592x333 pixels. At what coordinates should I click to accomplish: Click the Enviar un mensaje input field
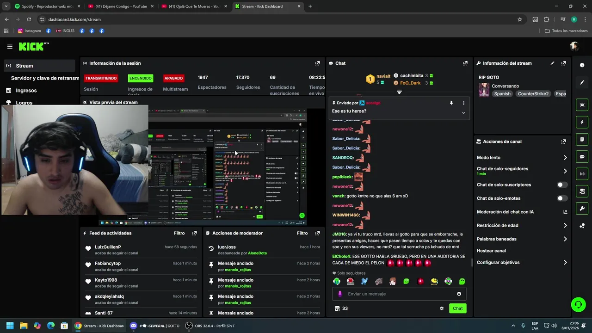[399, 294]
